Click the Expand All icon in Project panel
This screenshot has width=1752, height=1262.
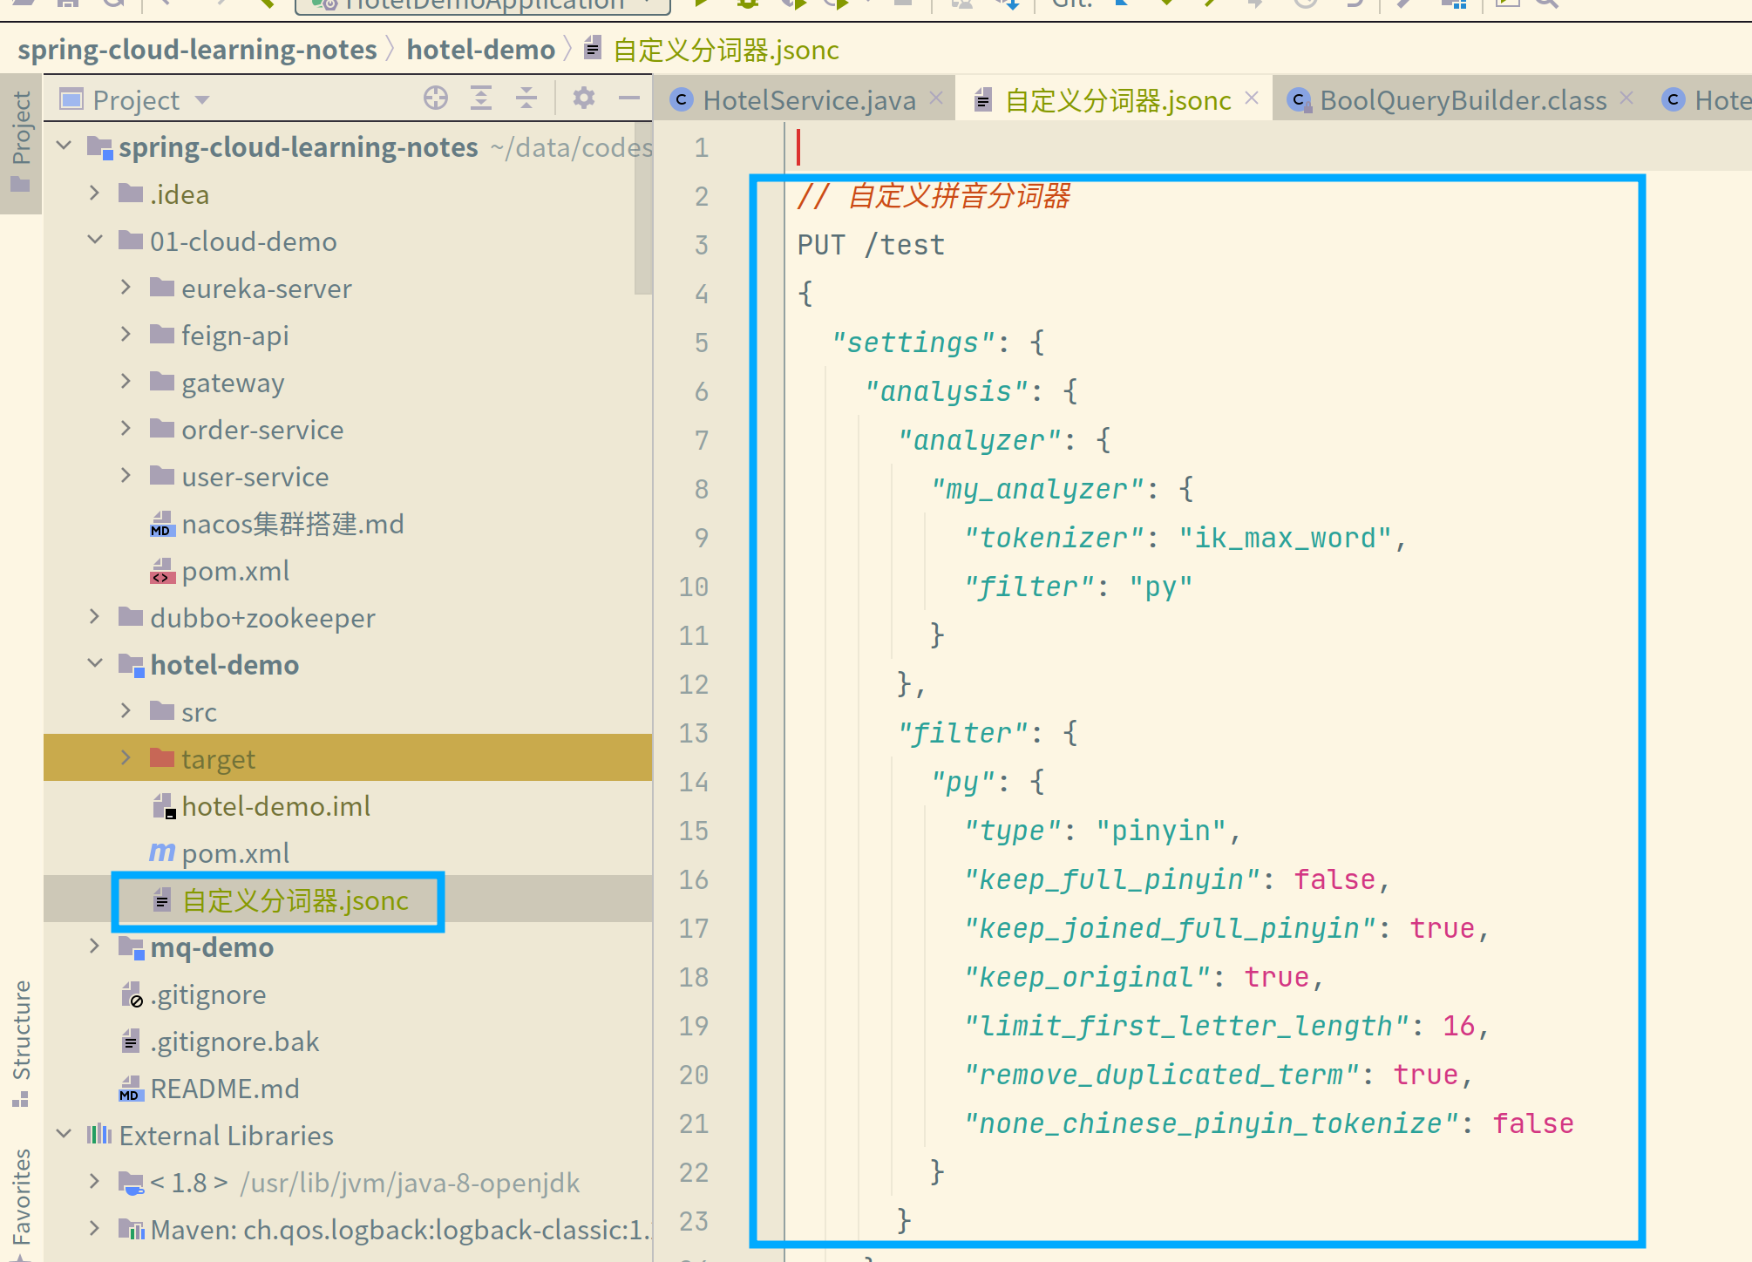481,98
